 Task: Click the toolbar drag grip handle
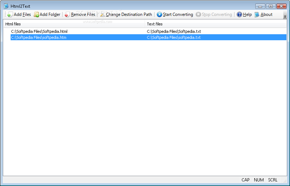tap(5, 14)
